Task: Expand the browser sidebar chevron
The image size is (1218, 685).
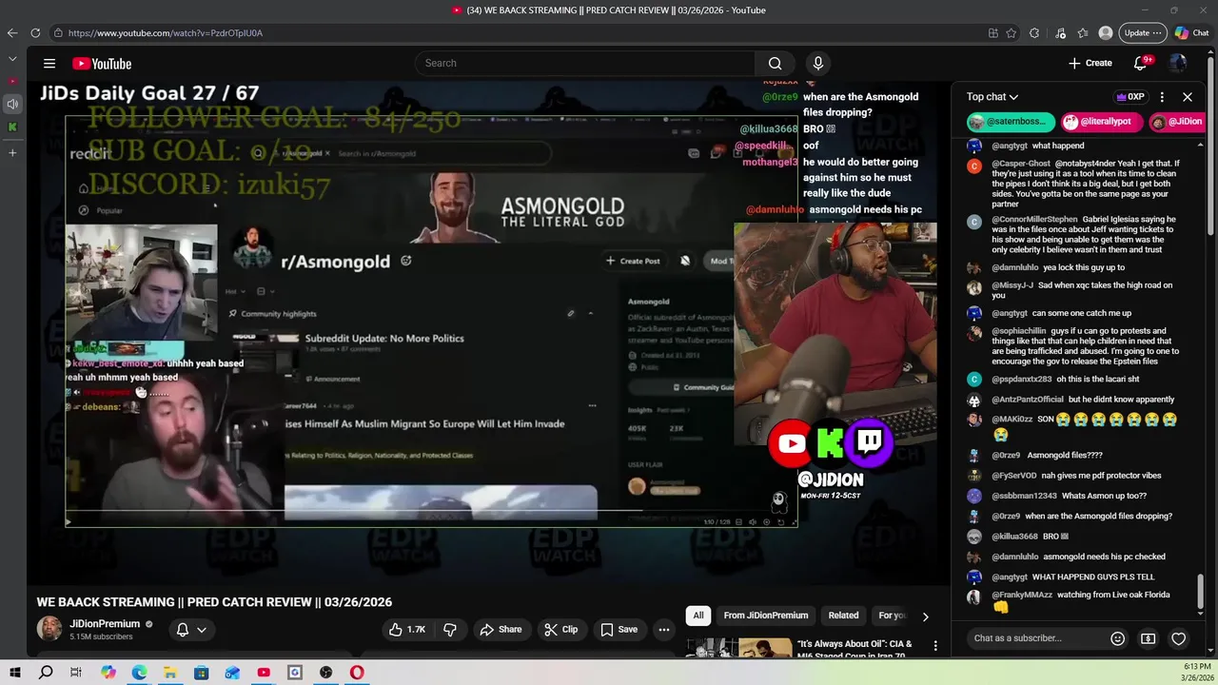Action: click(12, 59)
